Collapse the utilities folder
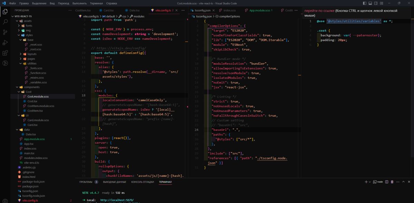This screenshot has height=203, width=414. click(42, 63)
